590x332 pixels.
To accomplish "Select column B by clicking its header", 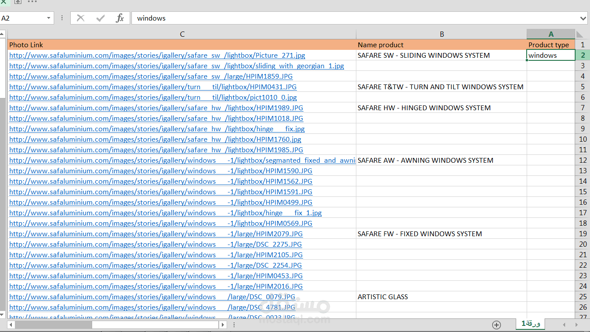I will click(442, 34).
